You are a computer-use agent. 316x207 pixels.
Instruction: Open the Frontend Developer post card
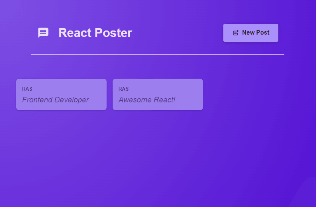pos(61,94)
